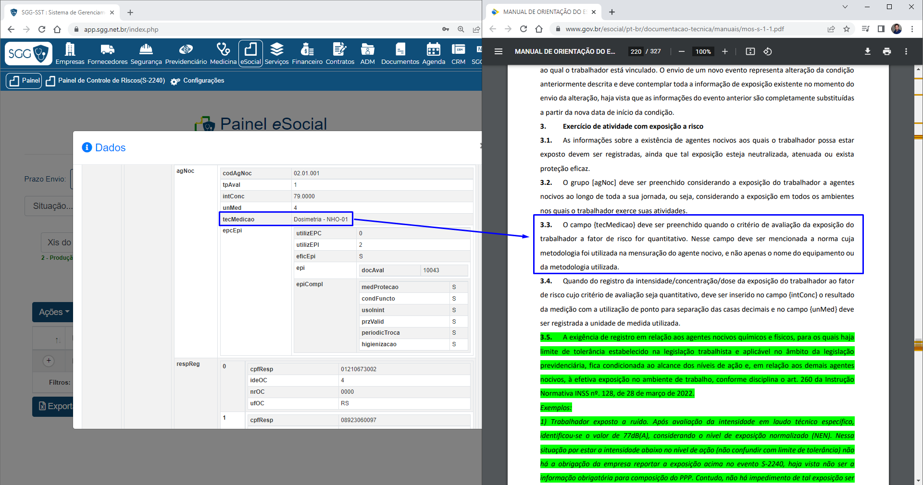The width and height of the screenshot is (923, 485).
Task: Toggle the PDF sidebar menu
Action: point(499,51)
